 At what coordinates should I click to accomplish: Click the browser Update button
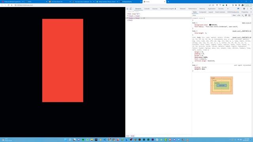pos(248,5)
